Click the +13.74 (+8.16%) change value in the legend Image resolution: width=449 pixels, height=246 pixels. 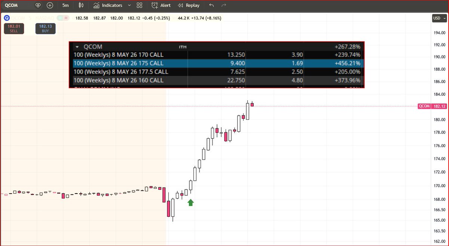pos(206,18)
